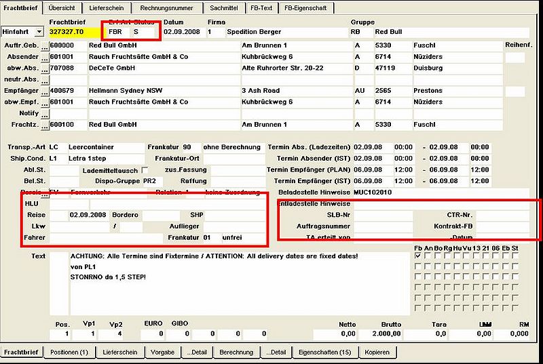The image size is (543, 364).
Task: Check the first-row St checkbox
Action: point(515,256)
